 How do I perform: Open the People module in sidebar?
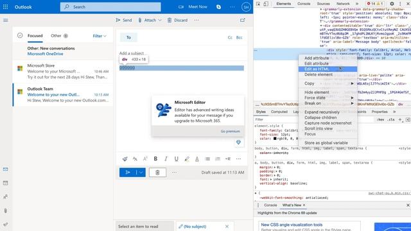click(x=6, y=197)
